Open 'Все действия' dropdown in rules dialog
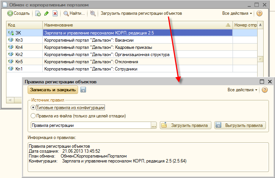This screenshot has height=178, width=275. 242,90
